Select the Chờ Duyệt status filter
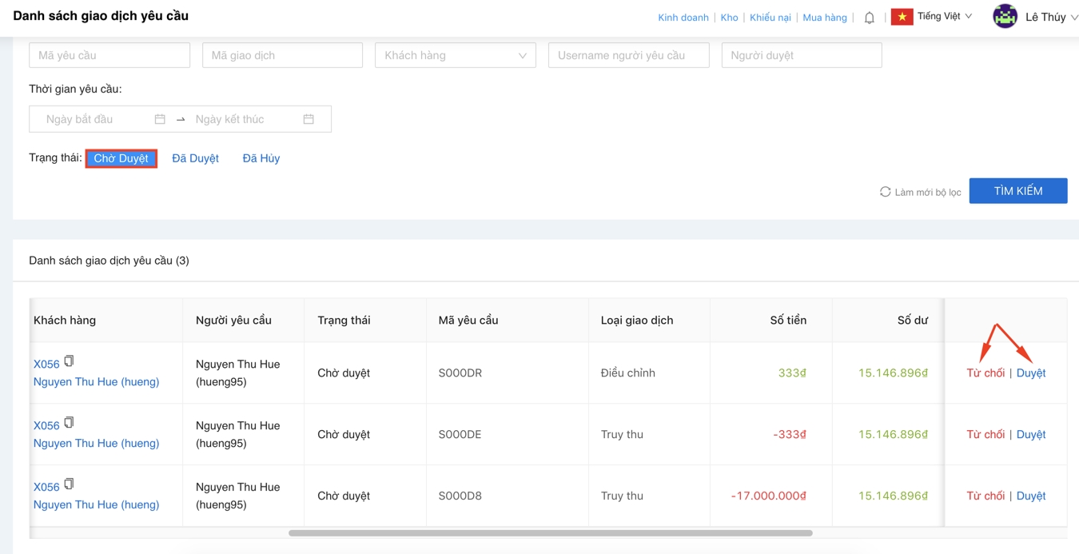 click(121, 158)
